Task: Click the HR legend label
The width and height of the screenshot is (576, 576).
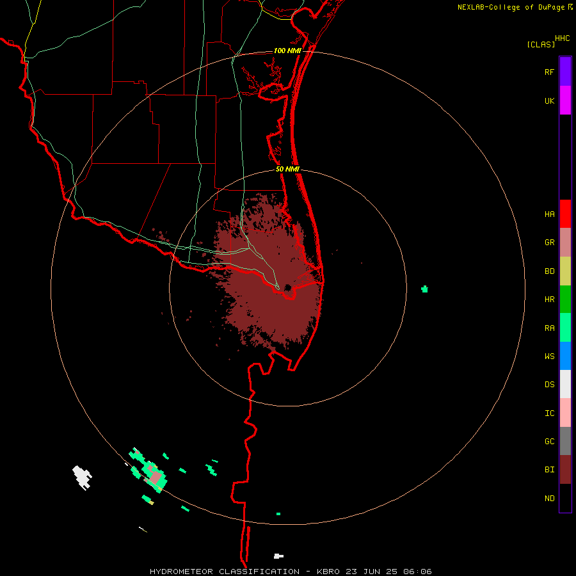Action: pyautogui.click(x=549, y=300)
